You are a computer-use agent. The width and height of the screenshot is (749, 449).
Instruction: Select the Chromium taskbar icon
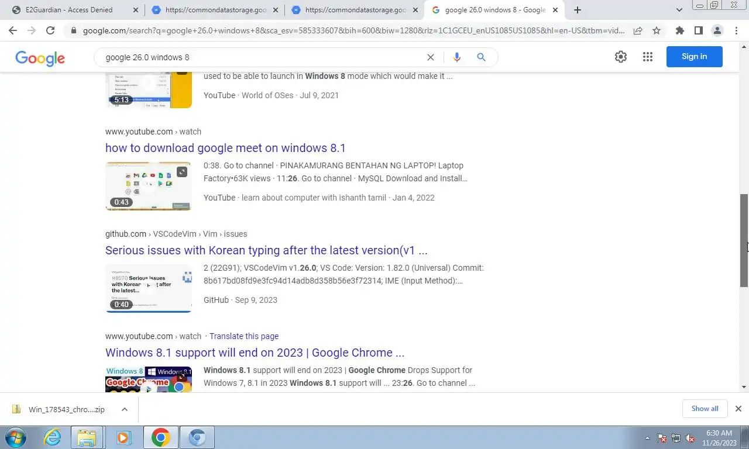click(x=197, y=437)
